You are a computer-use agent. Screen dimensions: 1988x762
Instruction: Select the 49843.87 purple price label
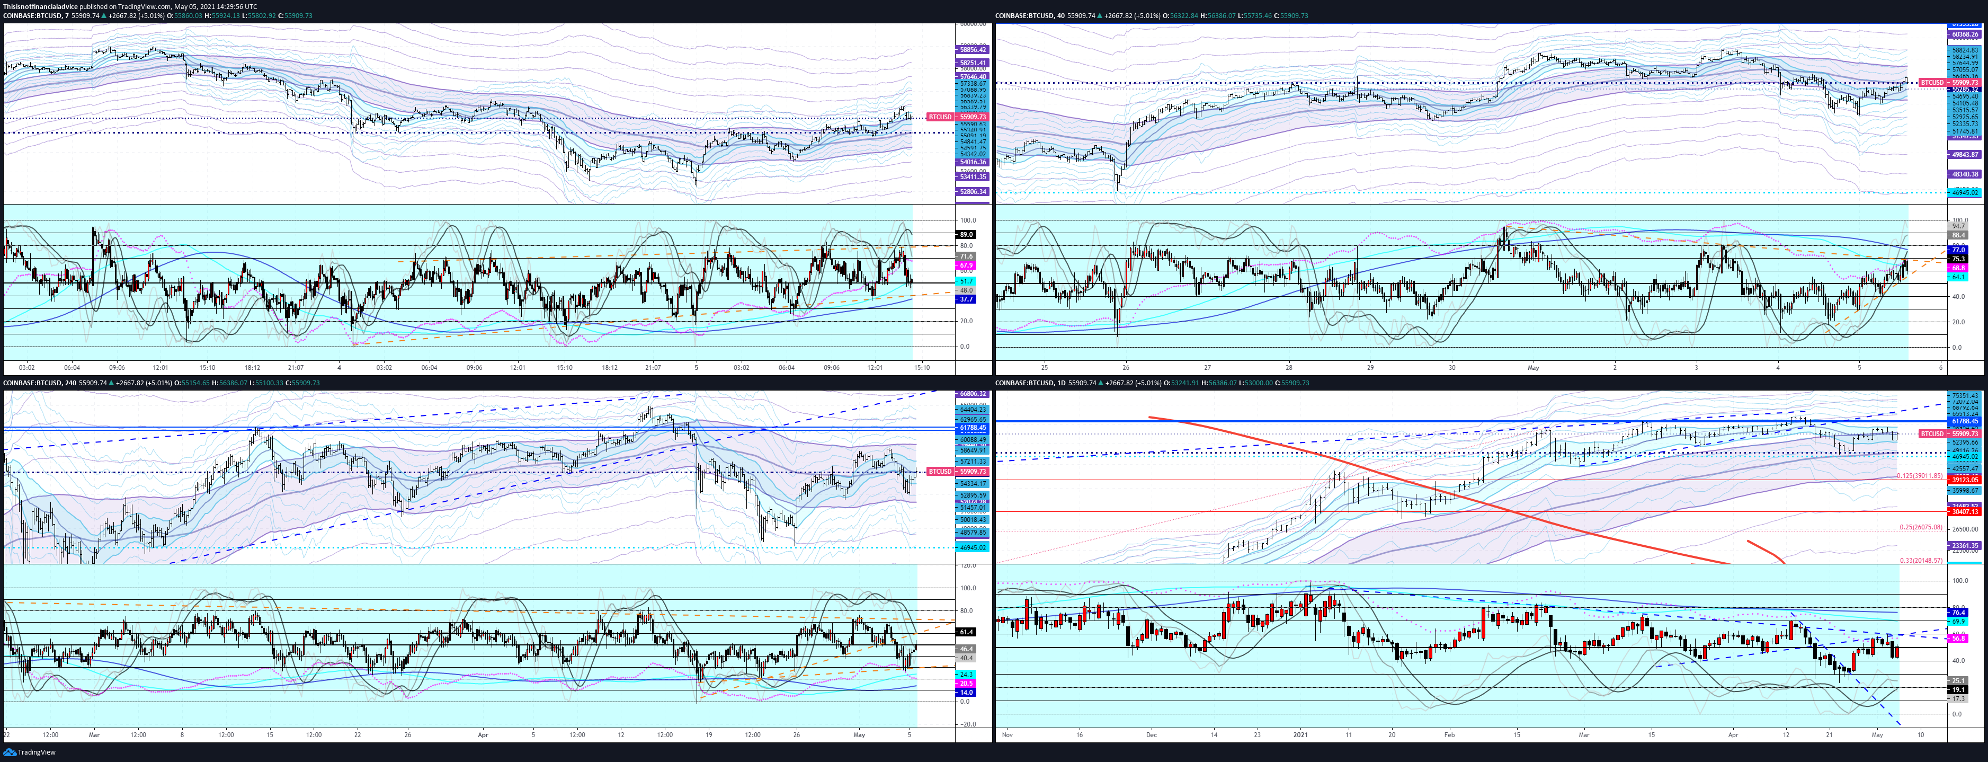[1966, 155]
